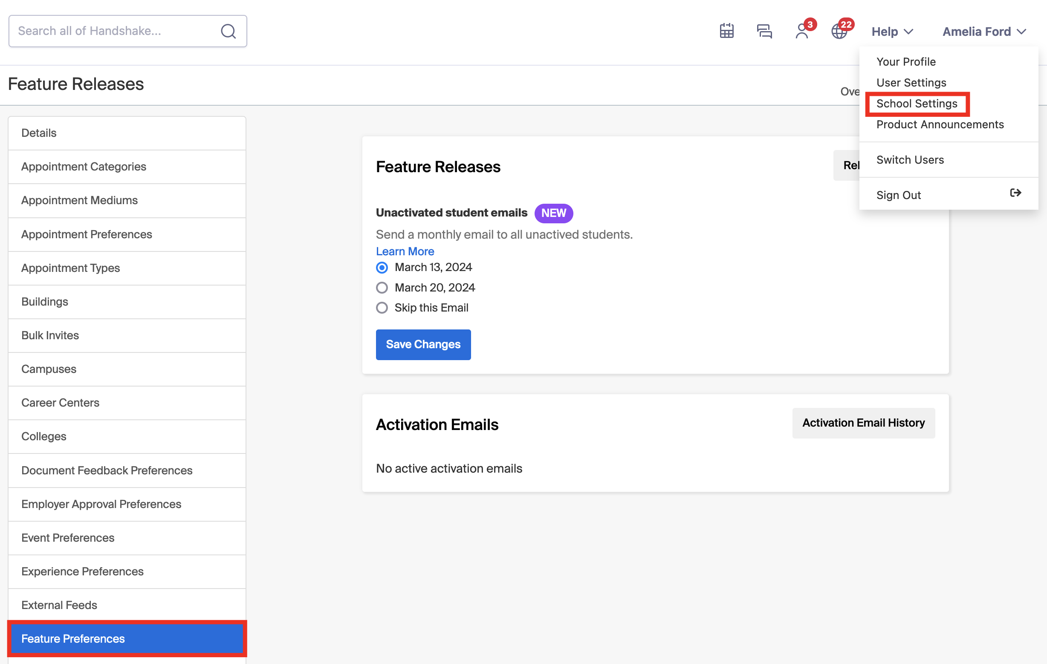This screenshot has width=1047, height=664.
Task: Click the 'Unactivated student emails' heading
Action: [451, 213]
